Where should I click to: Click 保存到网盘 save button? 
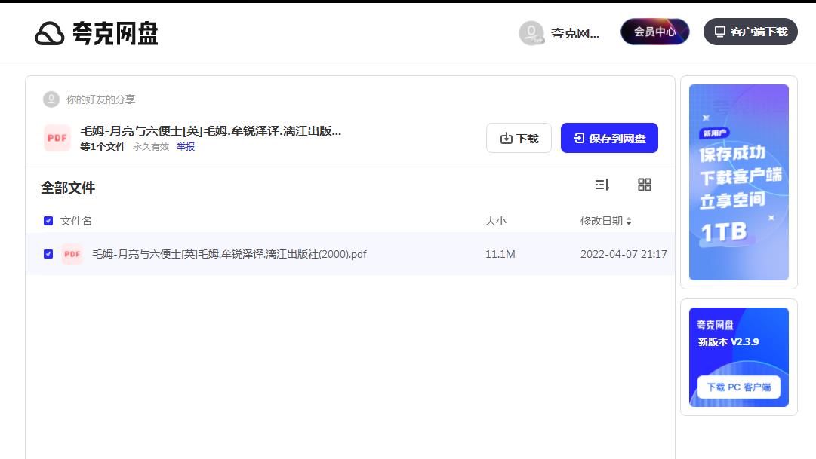609,138
